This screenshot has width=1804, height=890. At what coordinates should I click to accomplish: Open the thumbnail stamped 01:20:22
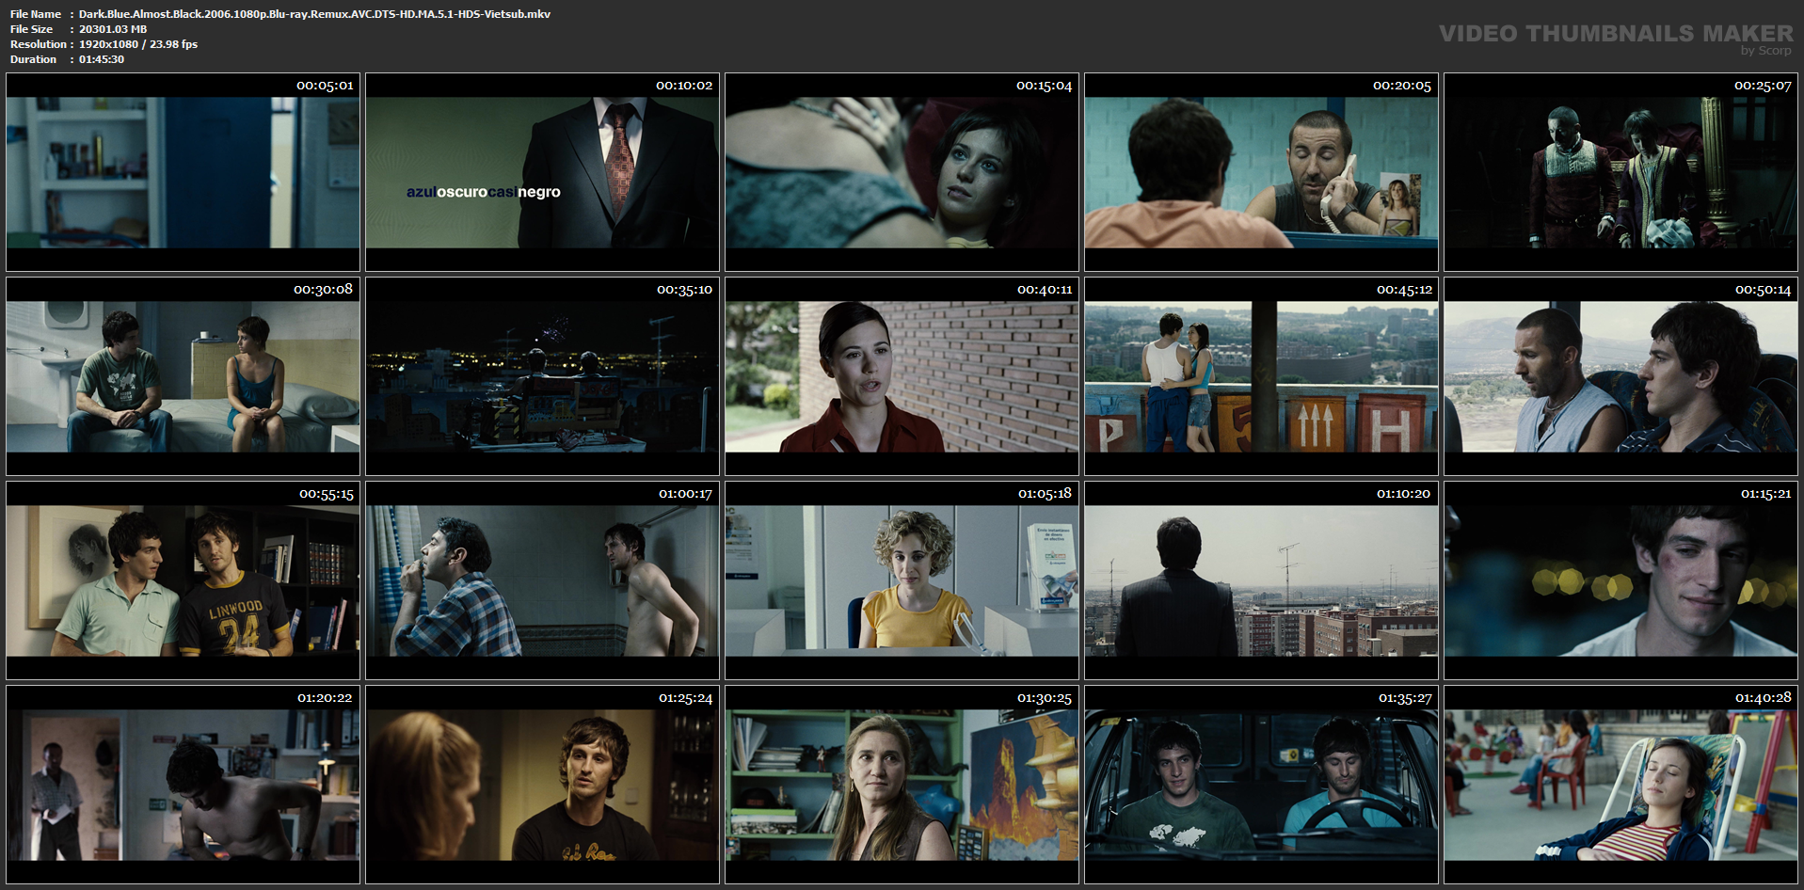pyautogui.click(x=184, y=785)
